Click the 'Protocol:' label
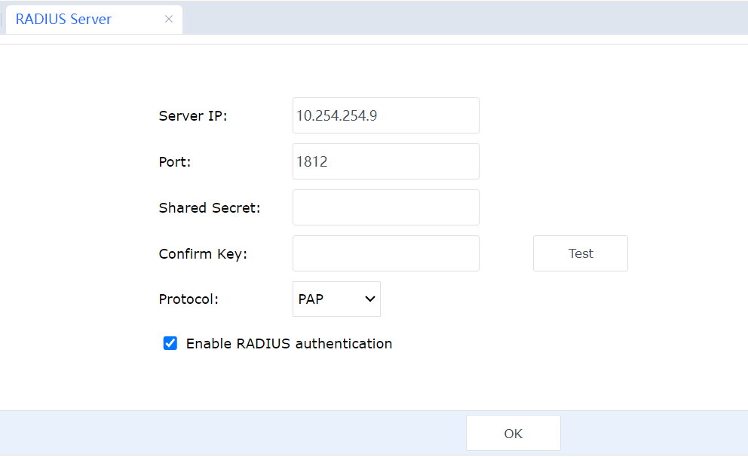 [189, 299]
